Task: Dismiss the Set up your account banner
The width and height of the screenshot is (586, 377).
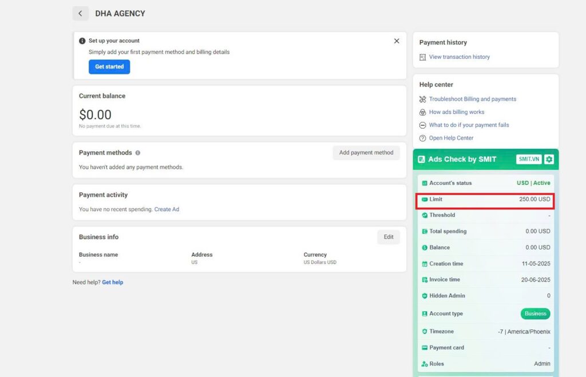Action: point(397,41)
